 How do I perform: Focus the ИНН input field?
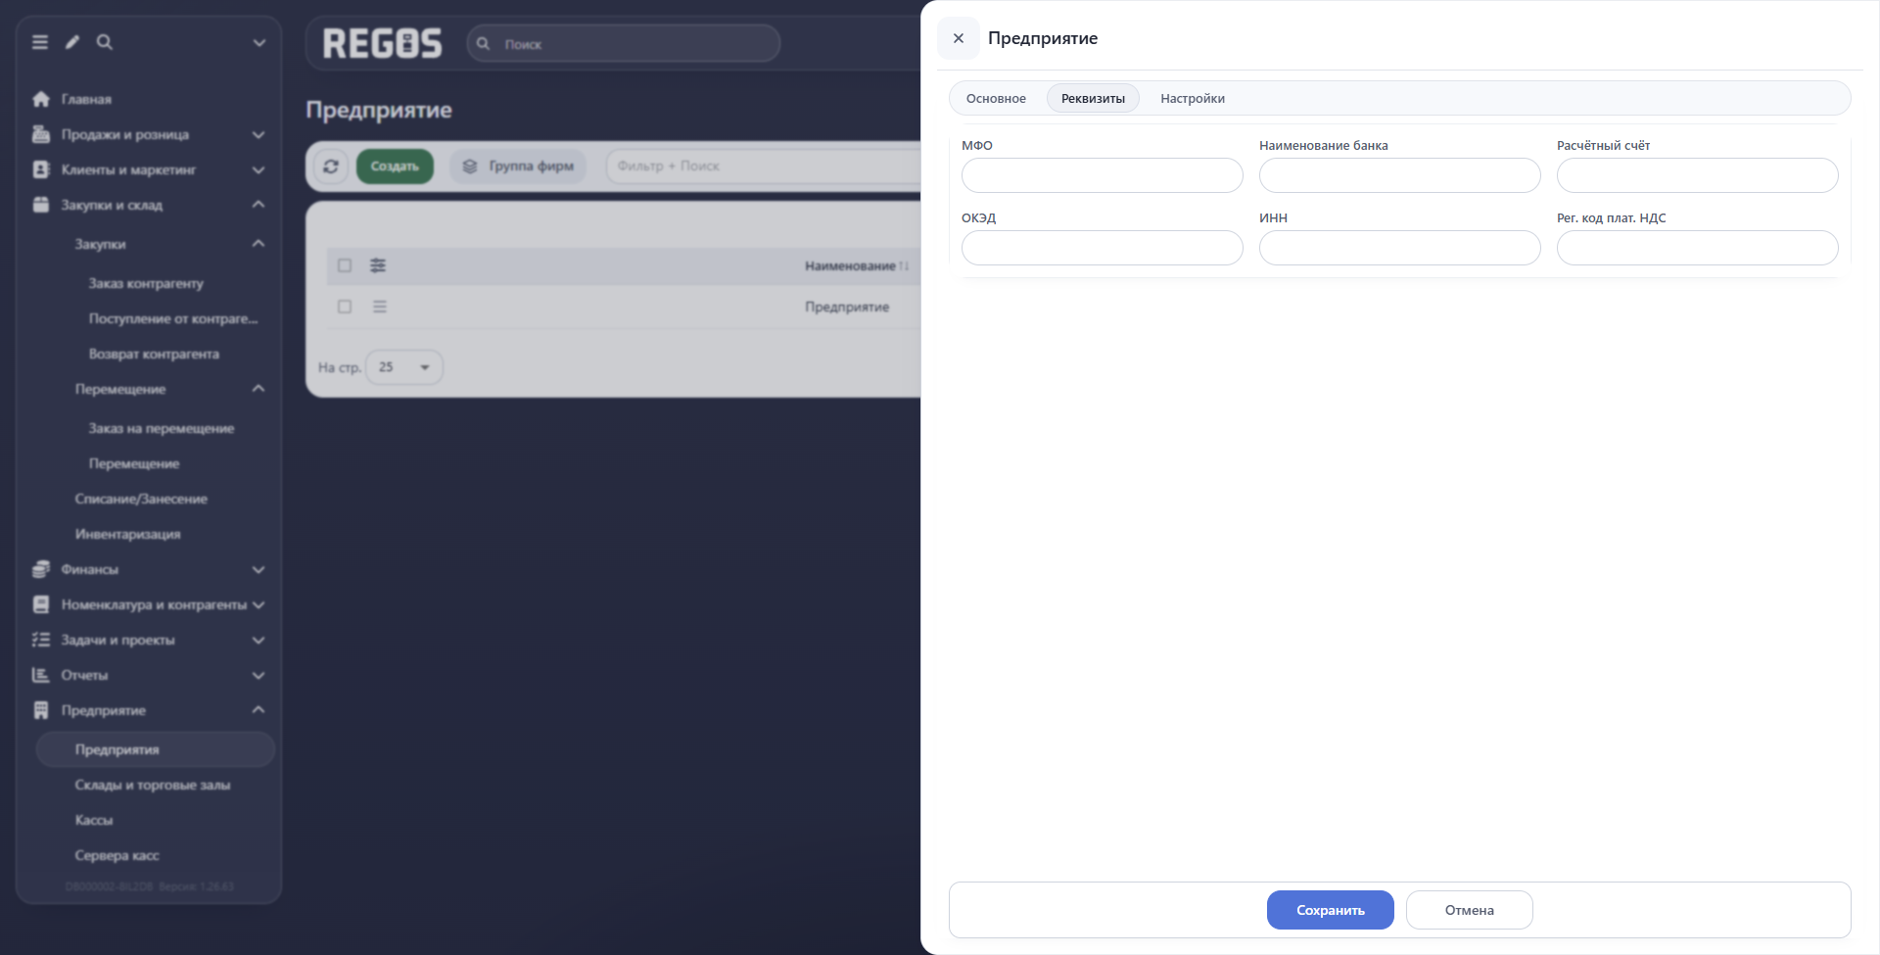(x=1400, y=248)
